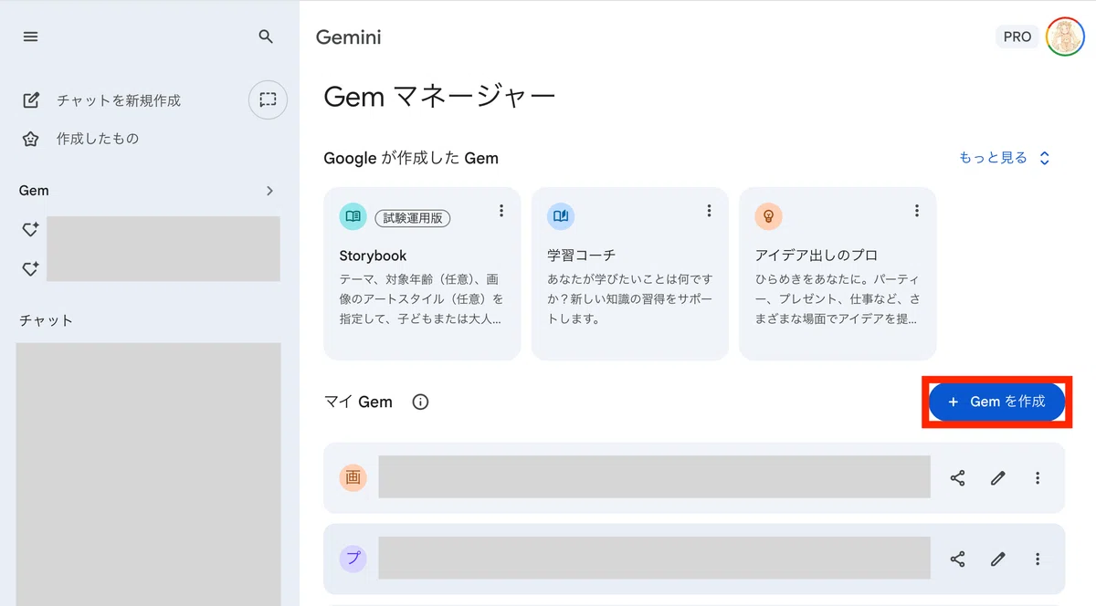Share the 画 Gem row
The image size is (1096, 606).
957,478
